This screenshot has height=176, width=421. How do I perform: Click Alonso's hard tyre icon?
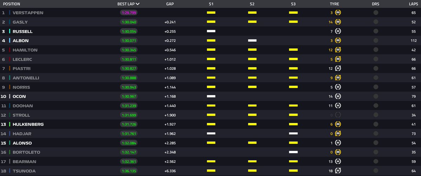(338, 143)
